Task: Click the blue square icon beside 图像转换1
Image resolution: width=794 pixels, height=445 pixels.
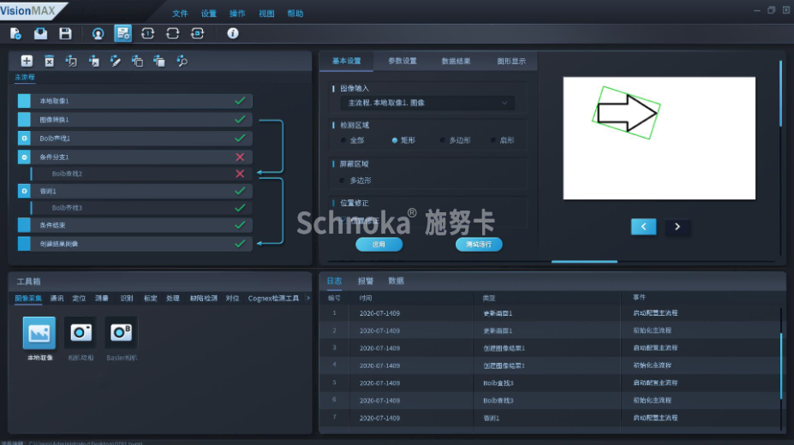Action: click(24, 119)
